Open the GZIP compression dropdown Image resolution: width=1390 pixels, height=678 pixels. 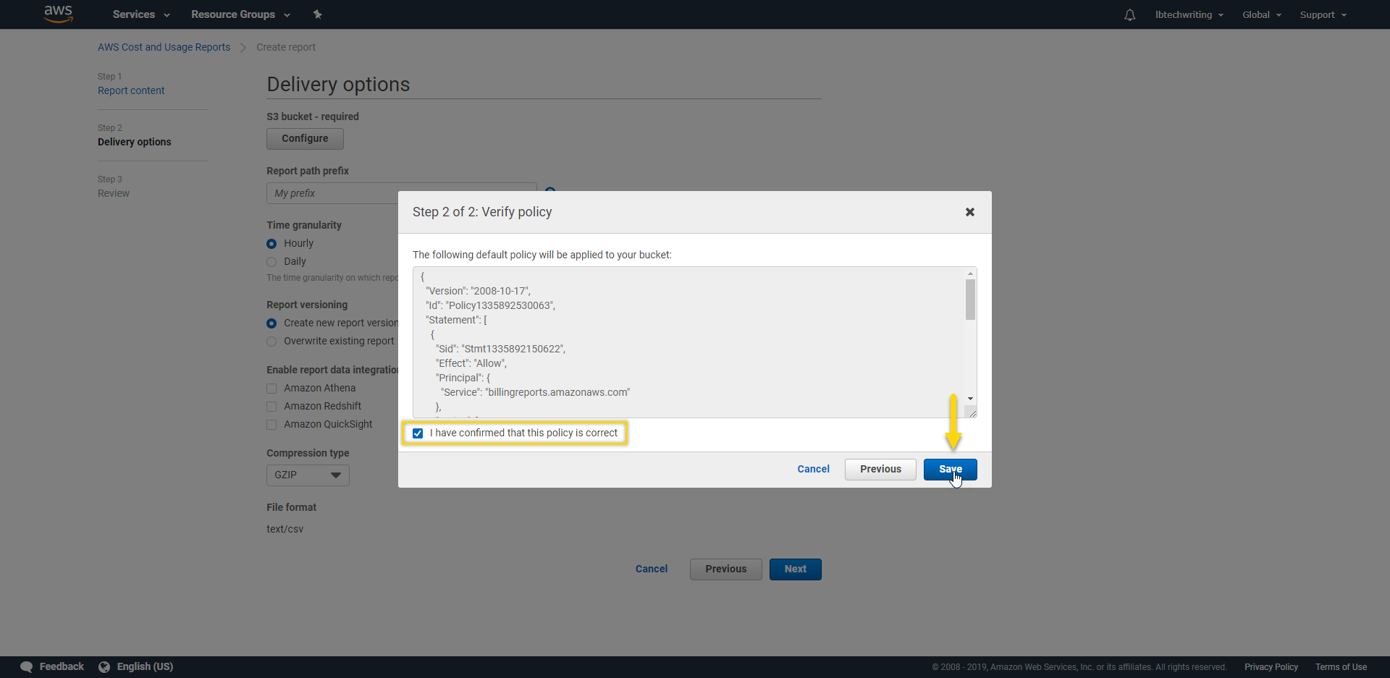click(x=308, y=475)
